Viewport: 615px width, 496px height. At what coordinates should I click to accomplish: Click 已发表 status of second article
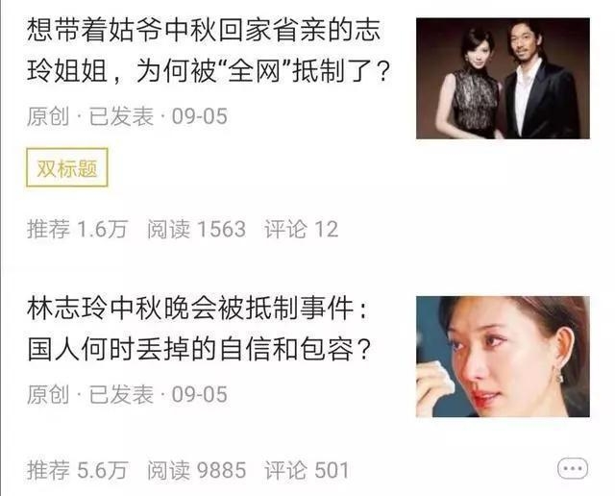(x=121, y=394)
